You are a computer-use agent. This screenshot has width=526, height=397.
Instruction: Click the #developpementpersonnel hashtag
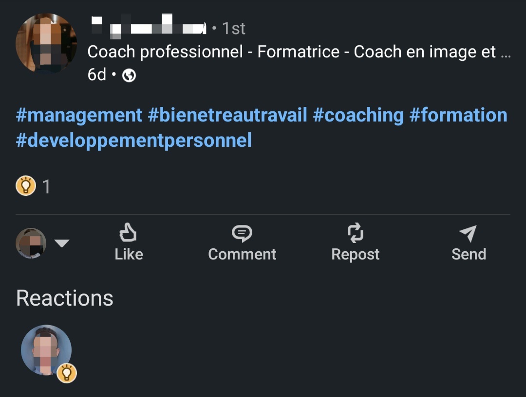pos(134,140)
